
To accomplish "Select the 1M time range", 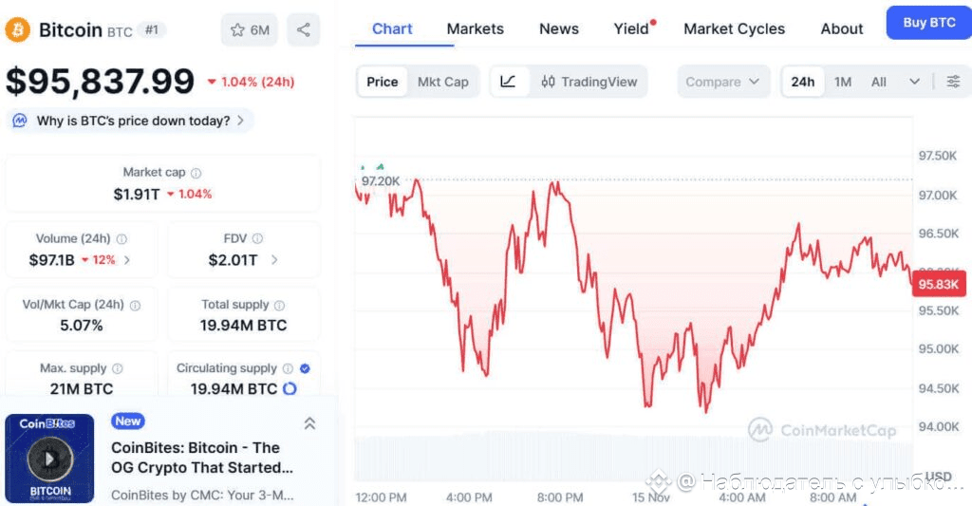I will click(x=843, y=82).
